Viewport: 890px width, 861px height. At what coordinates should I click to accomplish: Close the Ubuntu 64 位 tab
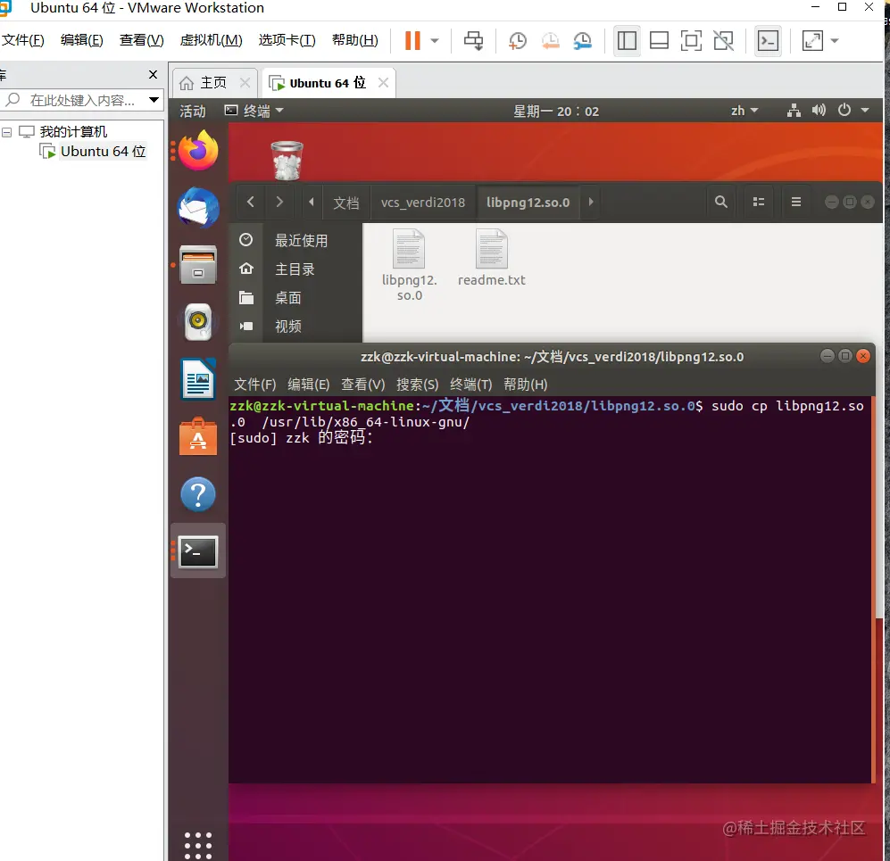pos(383,83)
